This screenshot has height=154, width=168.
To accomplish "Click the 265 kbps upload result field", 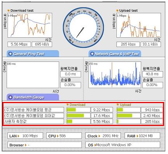I will point(128,44).
